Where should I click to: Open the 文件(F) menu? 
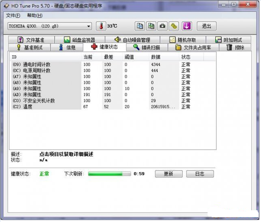coord(13,15)
